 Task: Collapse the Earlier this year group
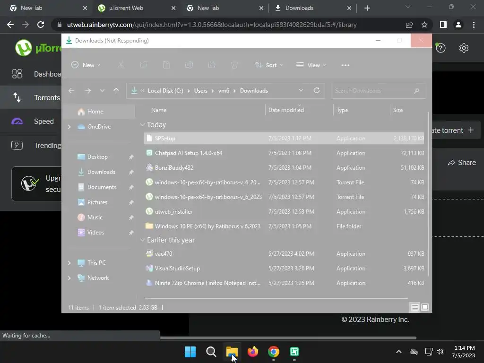(x=142, y=240)
